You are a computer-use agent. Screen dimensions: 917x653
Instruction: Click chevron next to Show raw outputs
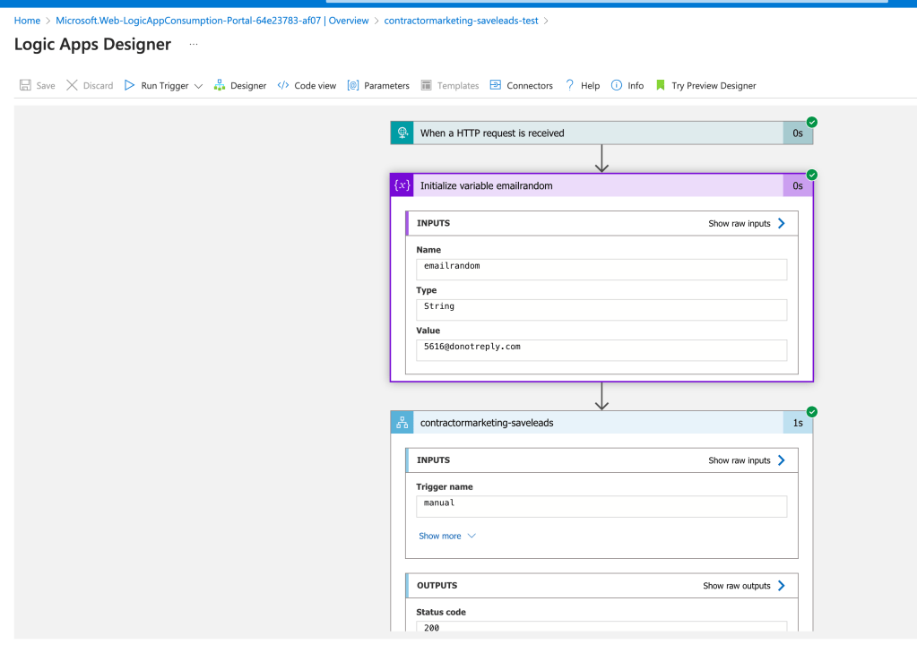click(782, 586)
